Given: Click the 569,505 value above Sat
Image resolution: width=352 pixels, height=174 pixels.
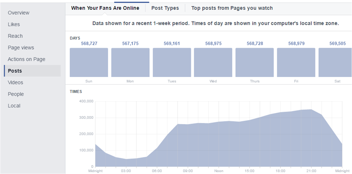Looking at the screenshot, I should 338,43.
